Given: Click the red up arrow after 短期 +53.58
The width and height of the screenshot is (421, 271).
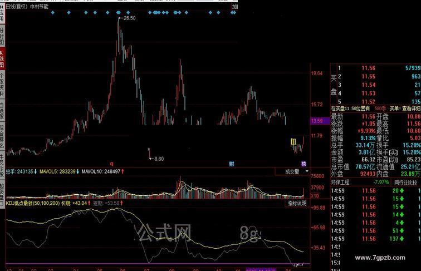Looking at the screenshot, I should (x=121, y=203).
